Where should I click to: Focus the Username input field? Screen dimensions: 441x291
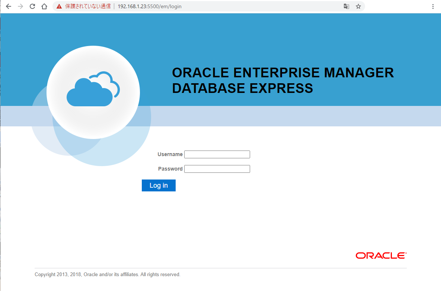pos(217,155)
